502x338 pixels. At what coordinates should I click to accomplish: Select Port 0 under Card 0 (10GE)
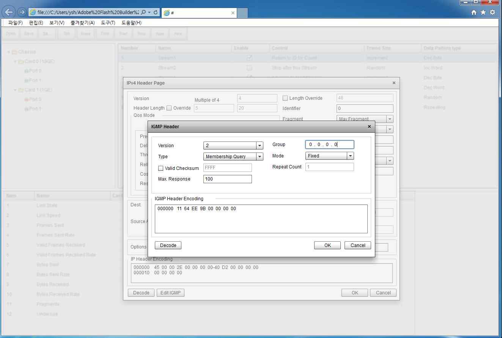point(33,71)
